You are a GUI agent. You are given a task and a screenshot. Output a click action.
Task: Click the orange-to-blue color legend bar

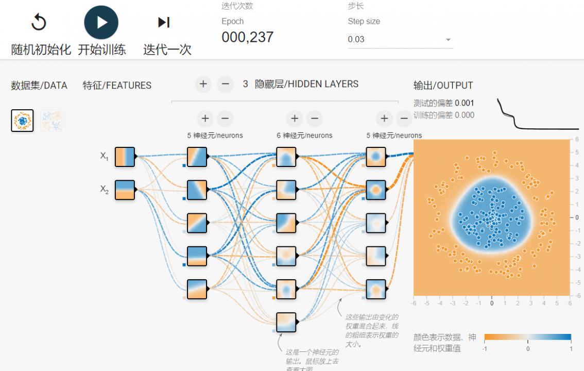coord(528,338)
